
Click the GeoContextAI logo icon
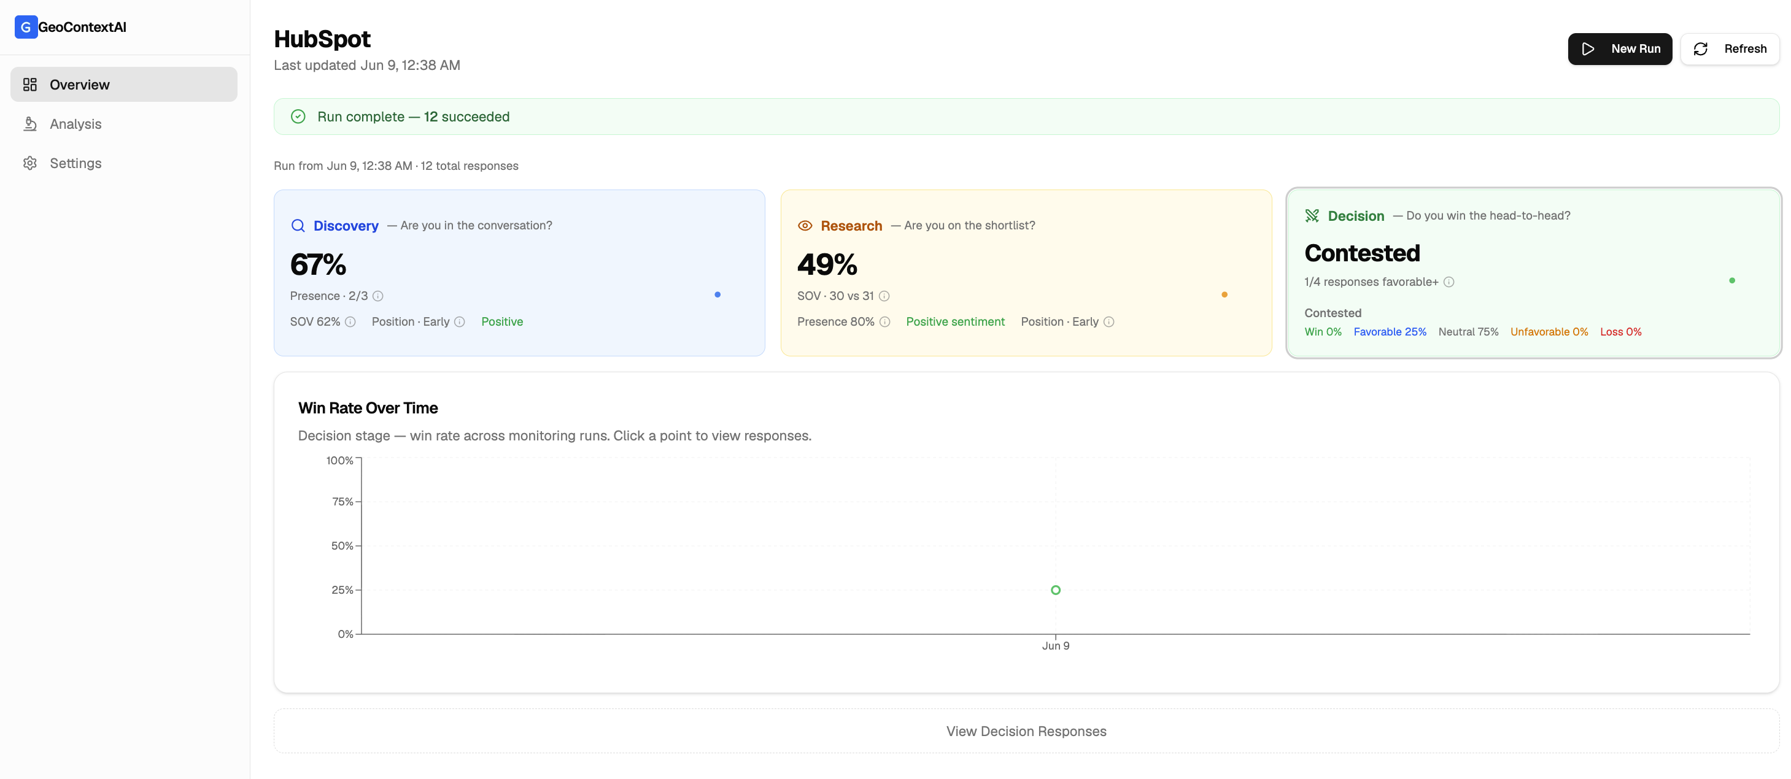(26, 27)
